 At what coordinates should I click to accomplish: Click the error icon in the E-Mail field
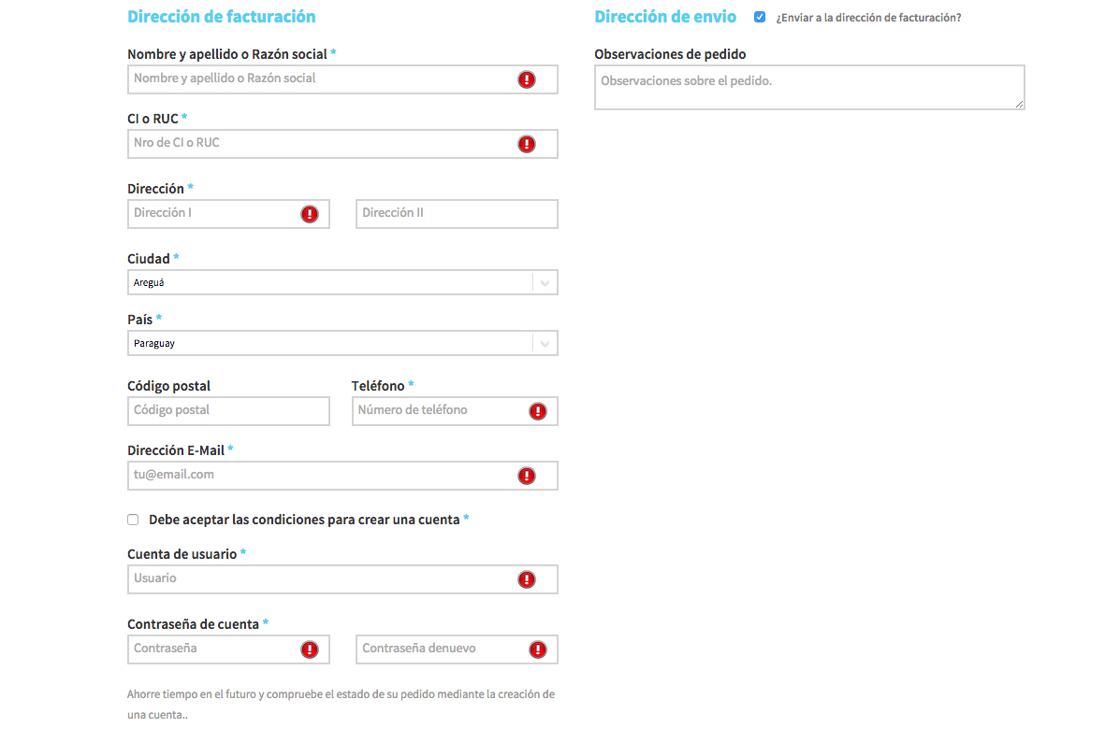[x=527, y=476]
